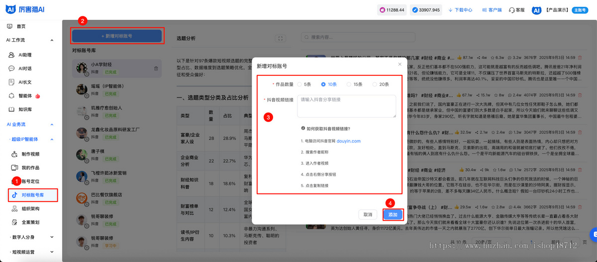Click the 87.1w likes thumbs-up icon
This screenshot has width=597, height=262.
(459, 58)
